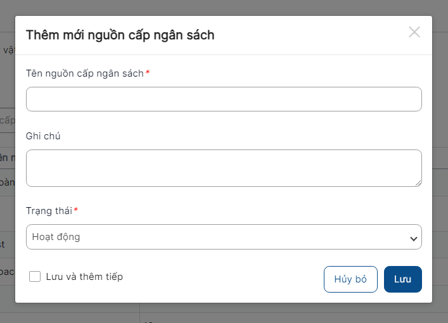Viewport: 448px width, 323px height.
Task: Focus the Ghi chú text area
Action: (224, 168)
